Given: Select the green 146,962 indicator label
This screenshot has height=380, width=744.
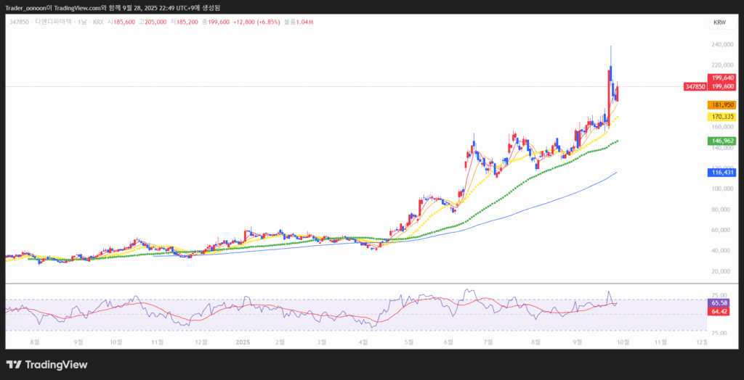Looking at the screenshot, I should [723, 141].
